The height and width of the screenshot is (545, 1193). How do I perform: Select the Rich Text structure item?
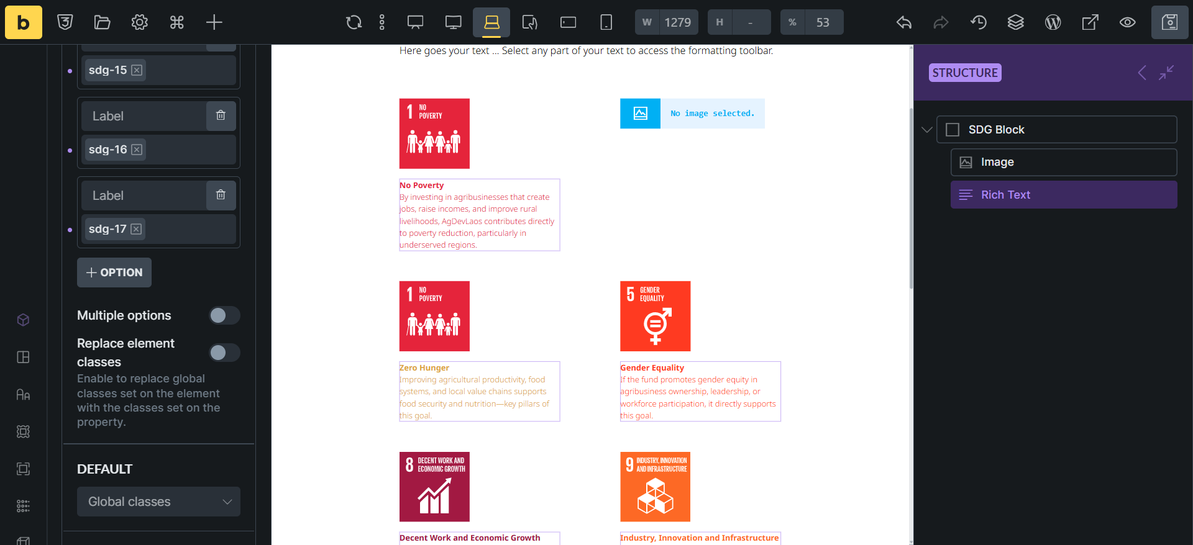coord(1064,195)
